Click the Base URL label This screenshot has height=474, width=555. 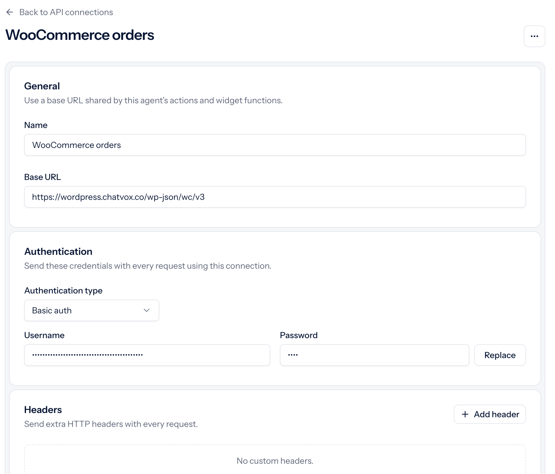pyautogui.click(x=43, y=177)
